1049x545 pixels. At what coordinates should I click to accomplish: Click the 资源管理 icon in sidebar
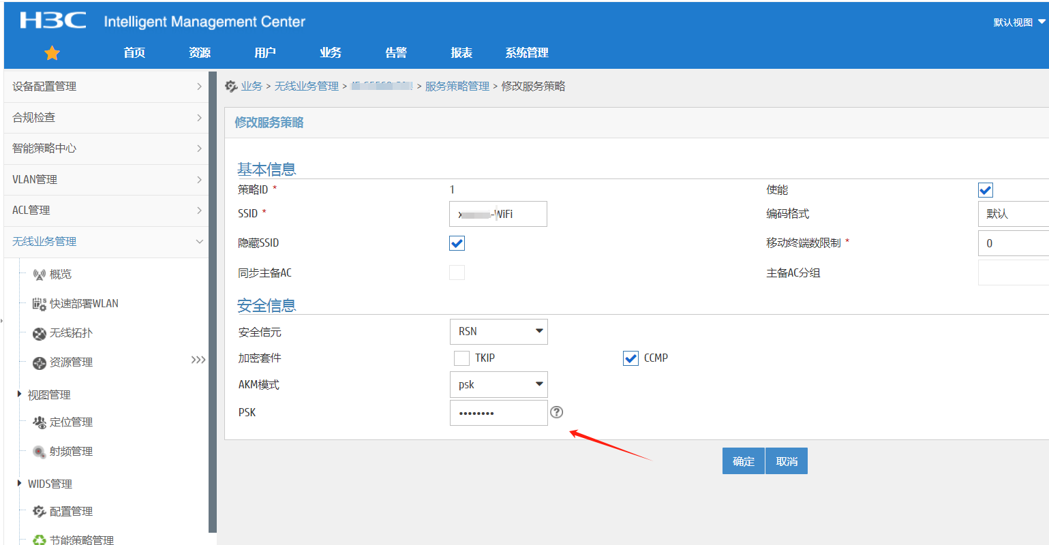pyautogui.click(x=39, y=363)
